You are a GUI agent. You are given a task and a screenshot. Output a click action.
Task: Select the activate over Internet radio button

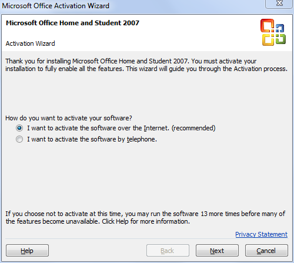(x=19, y=128)
